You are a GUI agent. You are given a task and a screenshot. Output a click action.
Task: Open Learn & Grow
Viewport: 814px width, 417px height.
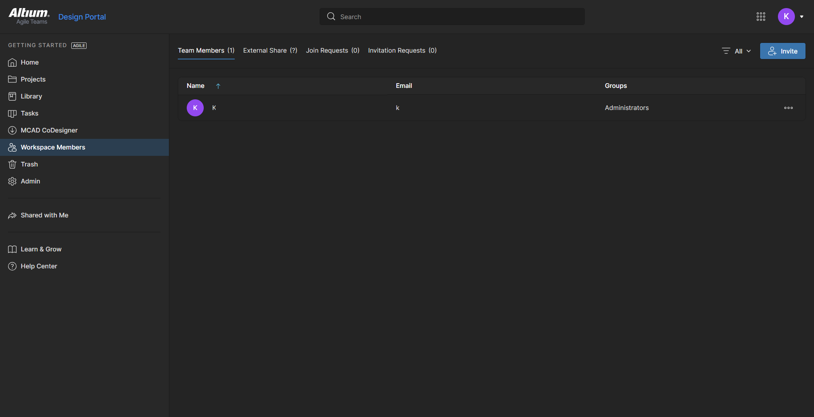tap(41, 249)
